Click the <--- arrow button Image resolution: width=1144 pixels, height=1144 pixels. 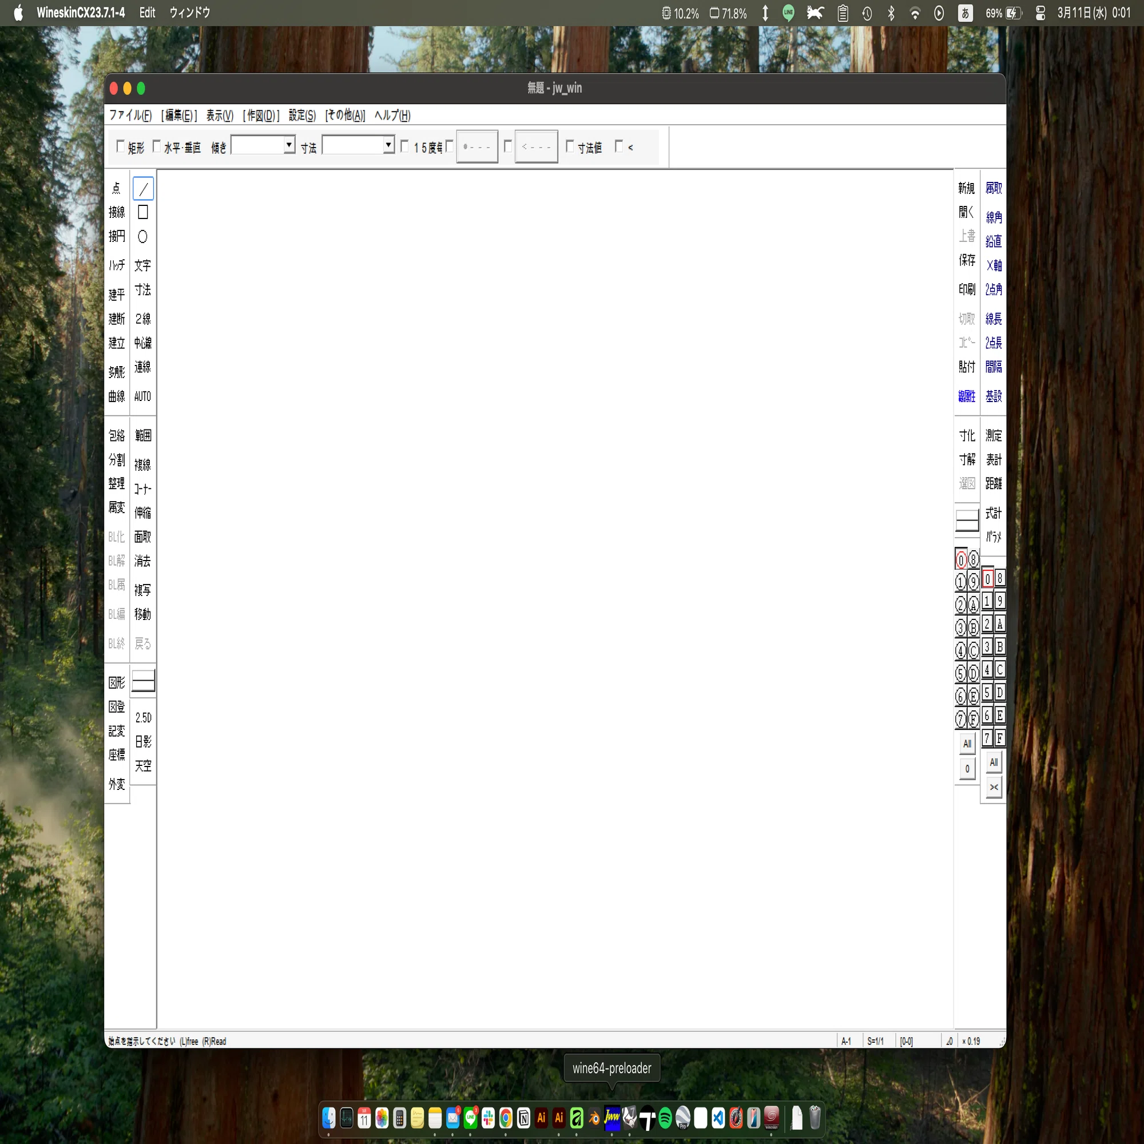pyautogui.click(x=537, y=146)
